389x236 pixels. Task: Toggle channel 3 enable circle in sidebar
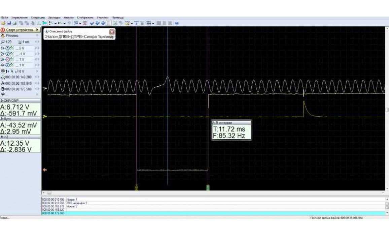pyautogui.click(x=7, y=59)
